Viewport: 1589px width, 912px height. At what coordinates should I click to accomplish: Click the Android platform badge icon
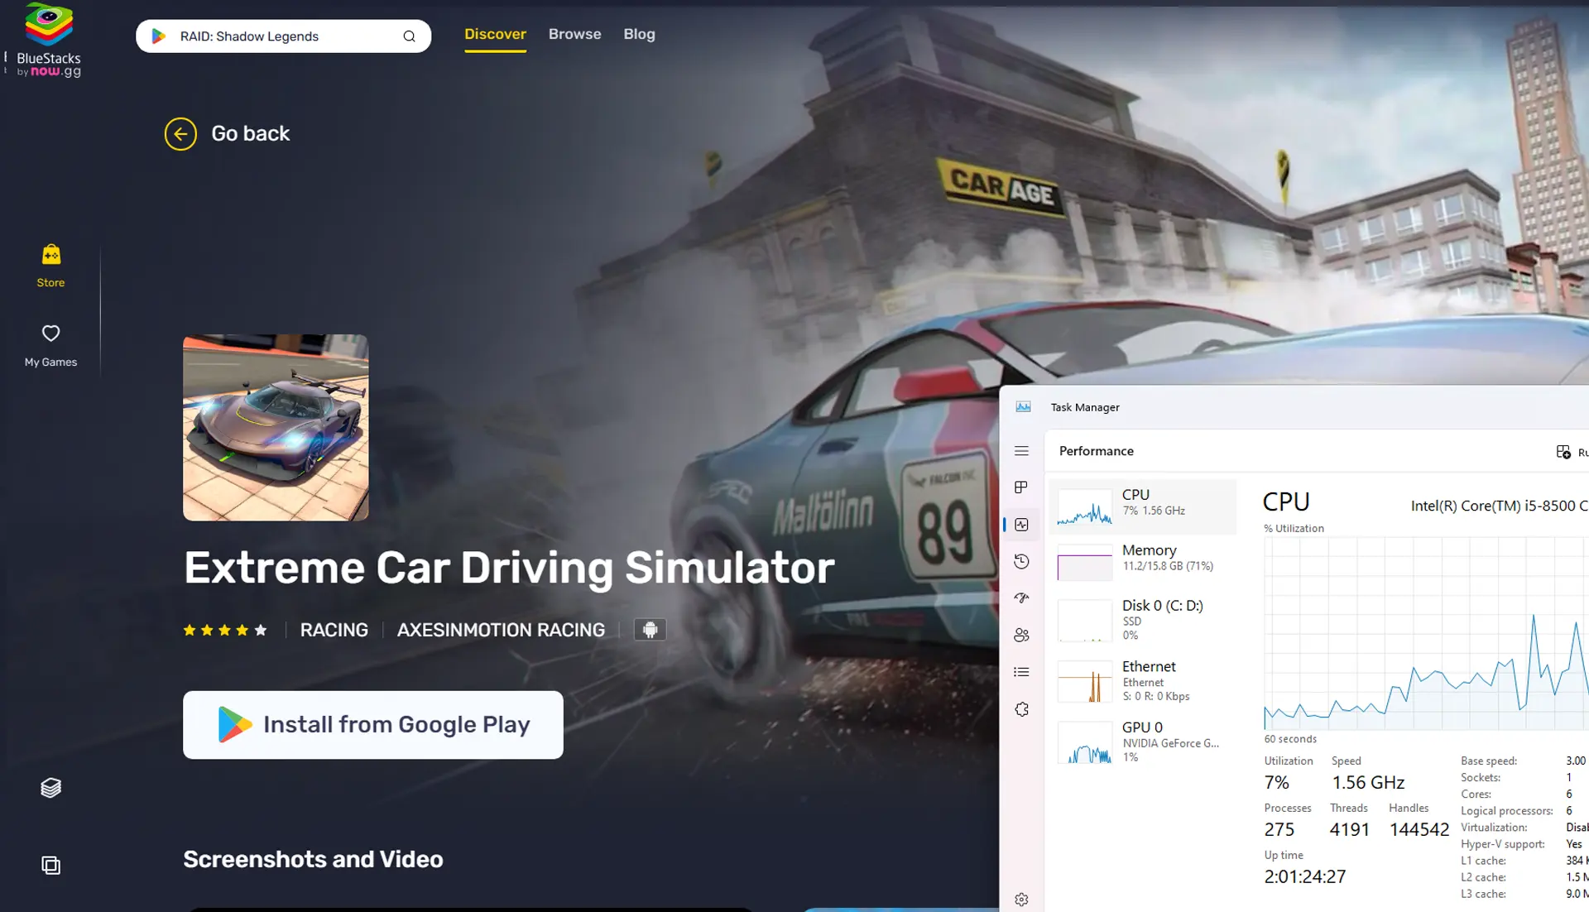coord(650,630)
